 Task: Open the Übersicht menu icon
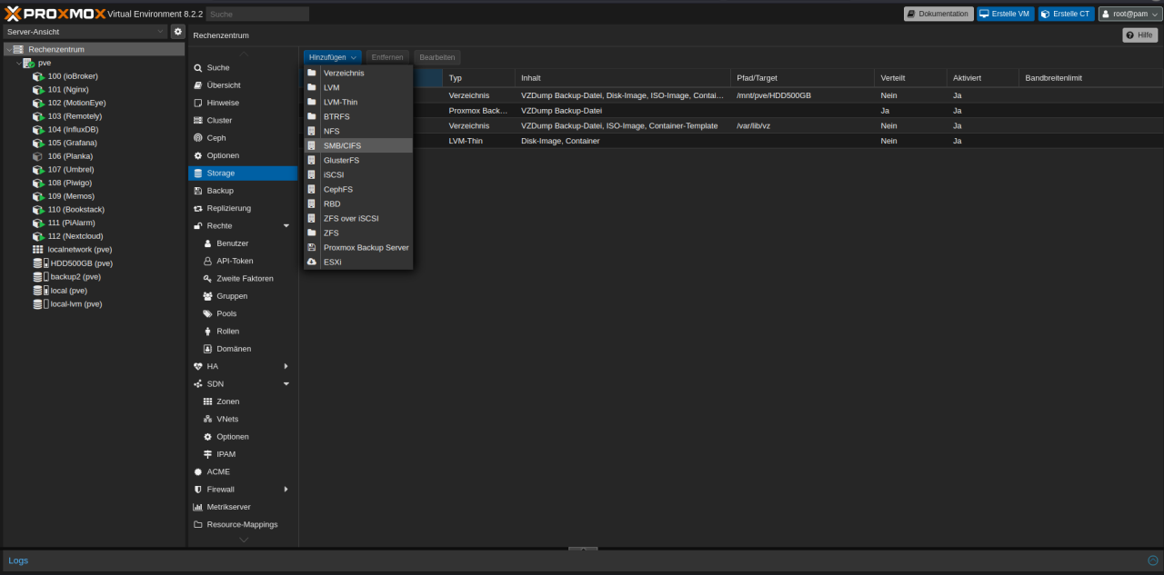[198, 85]
